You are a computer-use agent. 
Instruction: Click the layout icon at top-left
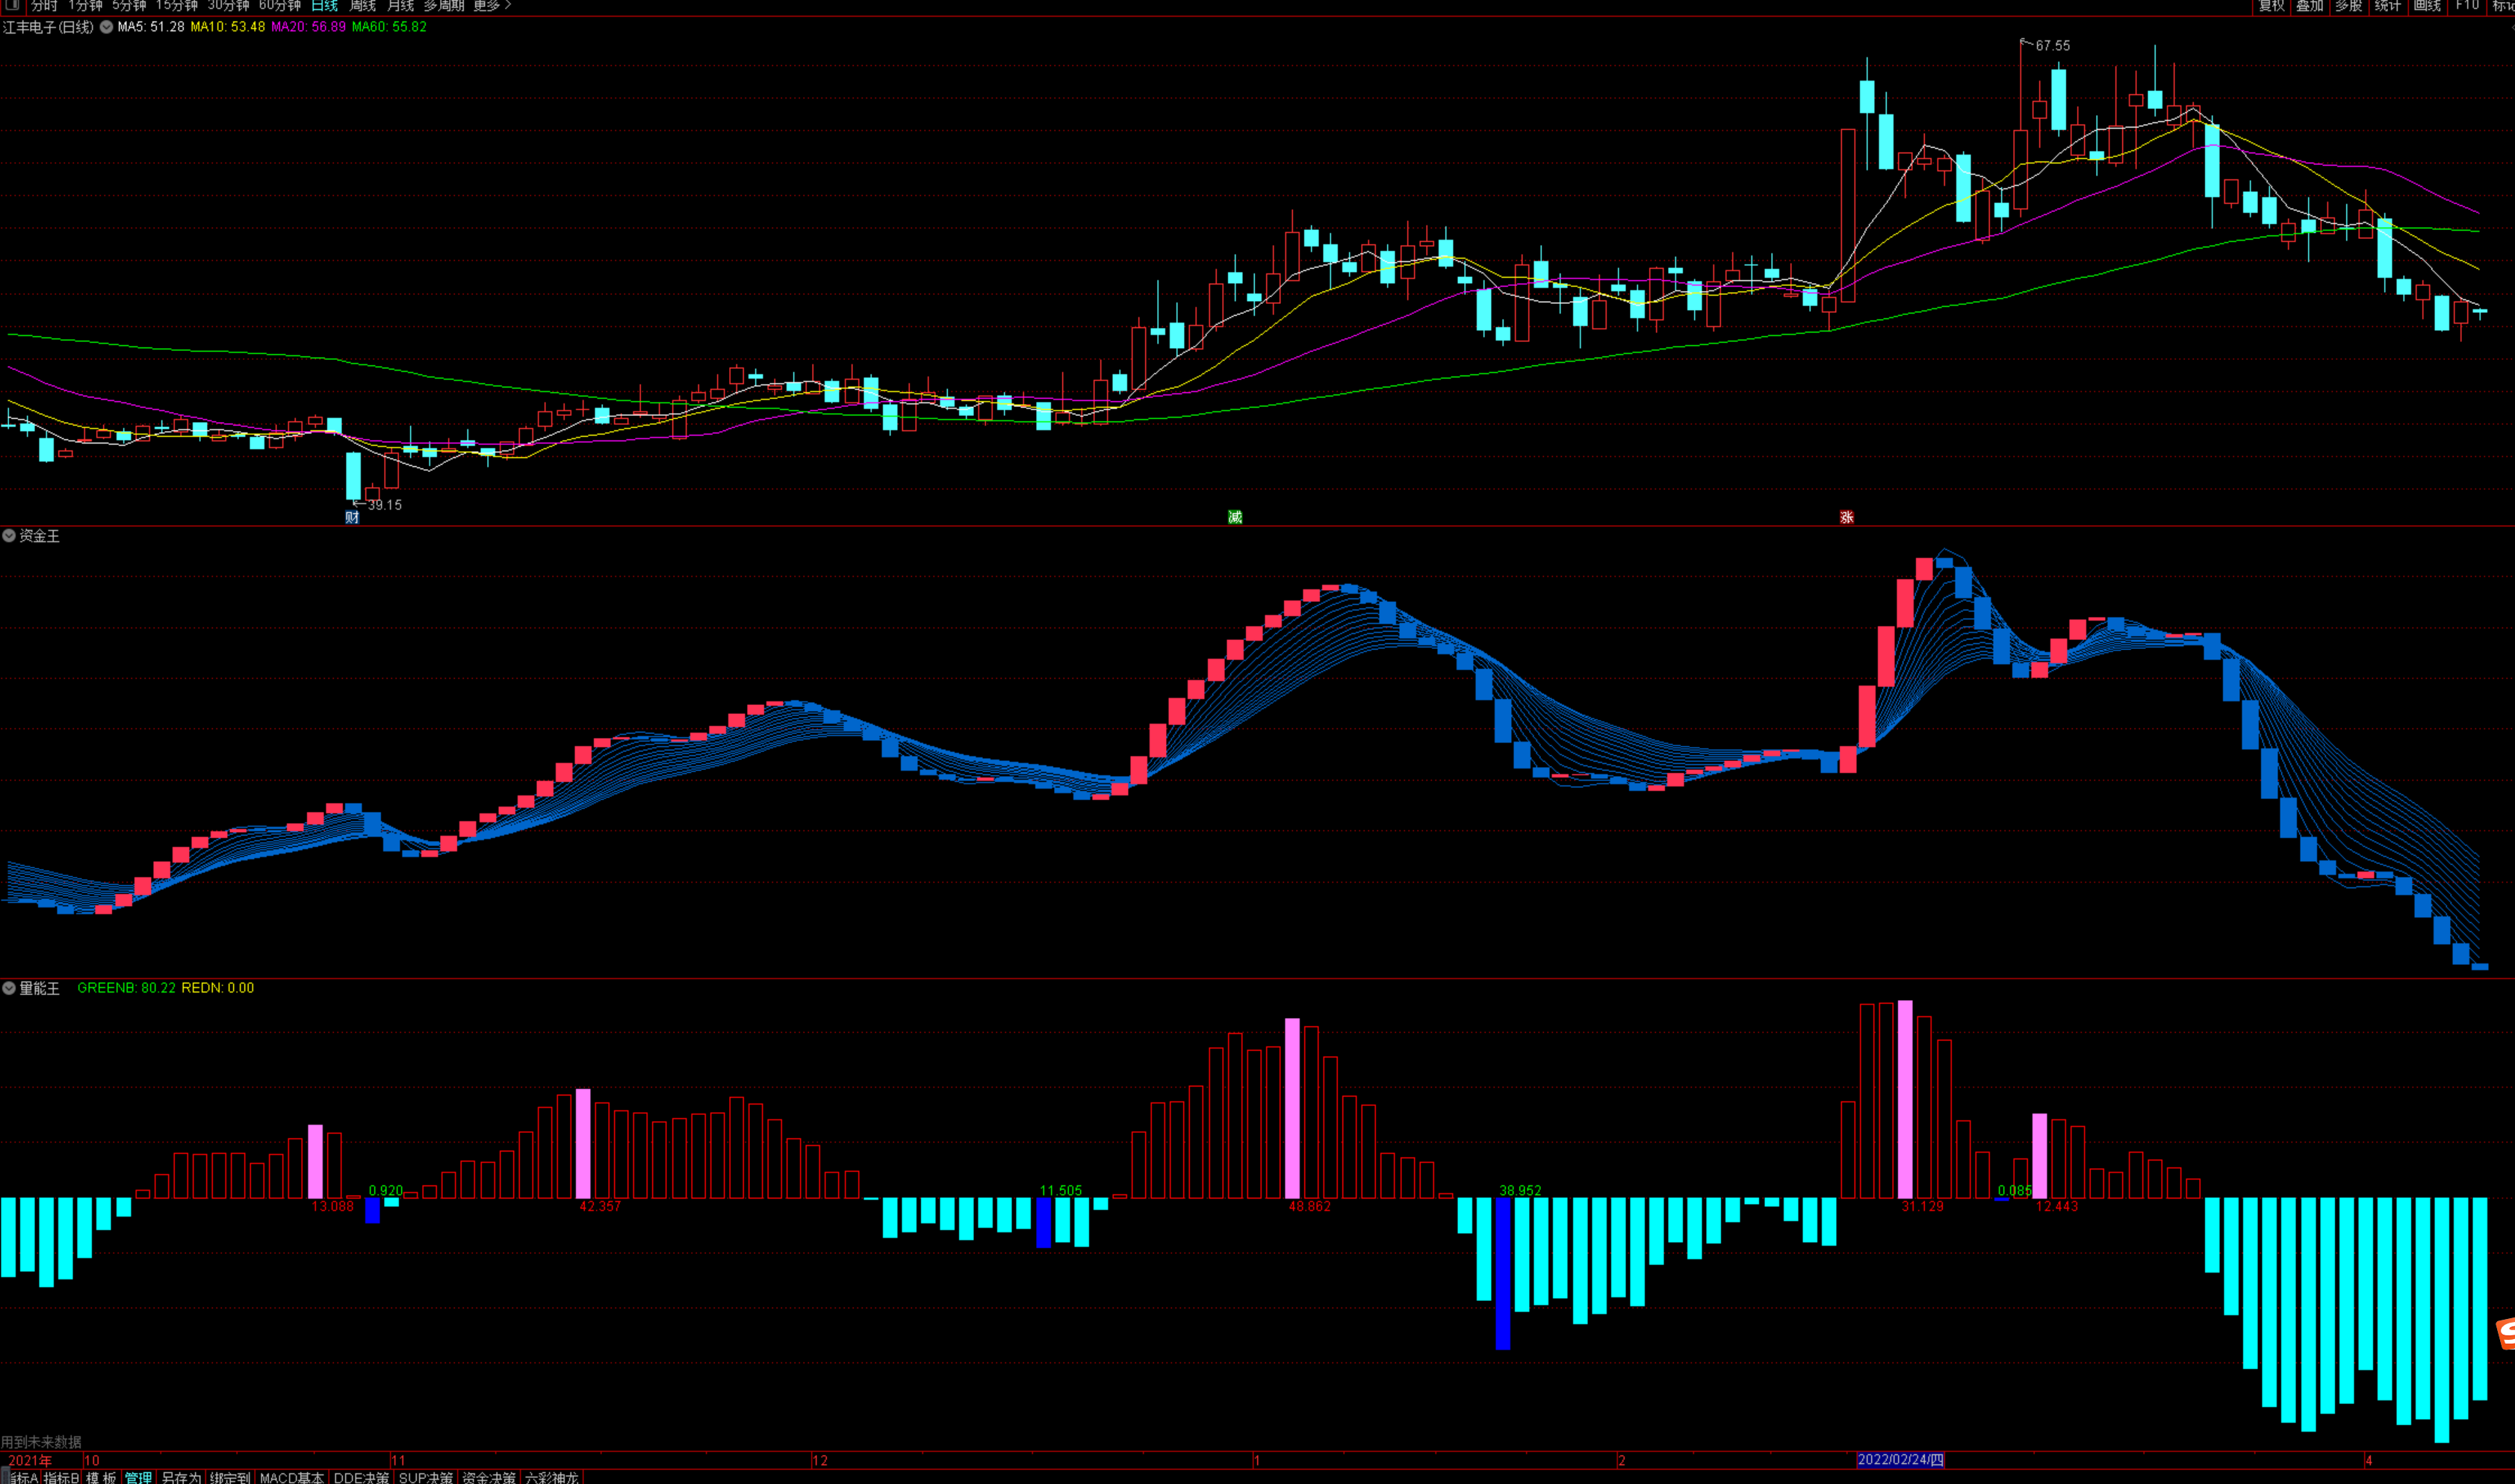(12, 5)
